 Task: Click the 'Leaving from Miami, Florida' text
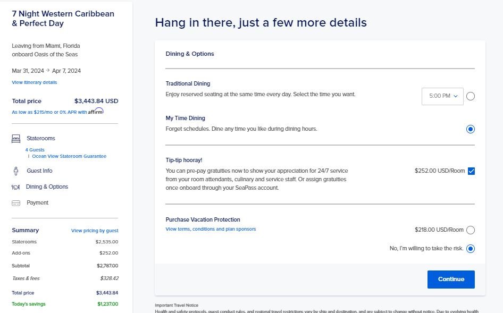(x=46, y=46)
